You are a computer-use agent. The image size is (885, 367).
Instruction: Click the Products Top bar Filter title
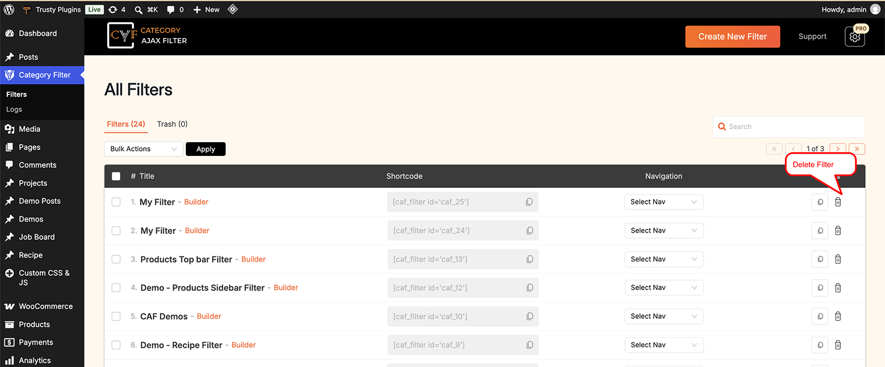point(186,259)
